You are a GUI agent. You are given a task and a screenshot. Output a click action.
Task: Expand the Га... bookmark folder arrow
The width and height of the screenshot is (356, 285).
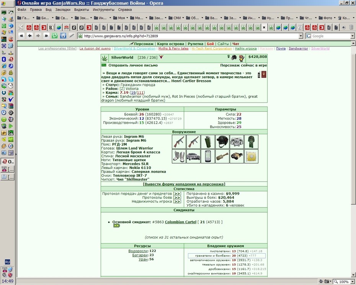click(33, 18)
